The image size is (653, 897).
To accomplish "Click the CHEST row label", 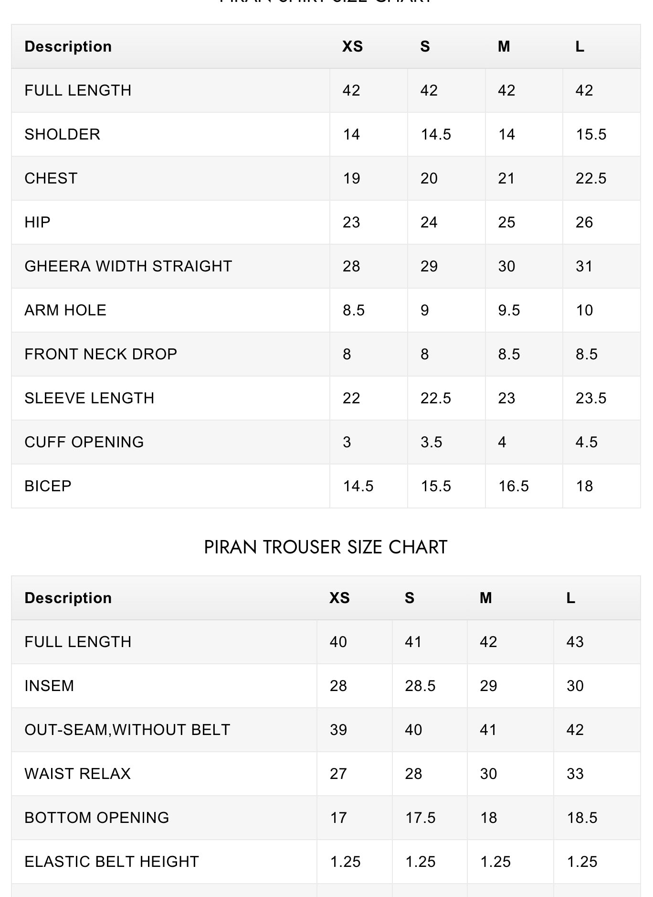I will tap(51, 178).
